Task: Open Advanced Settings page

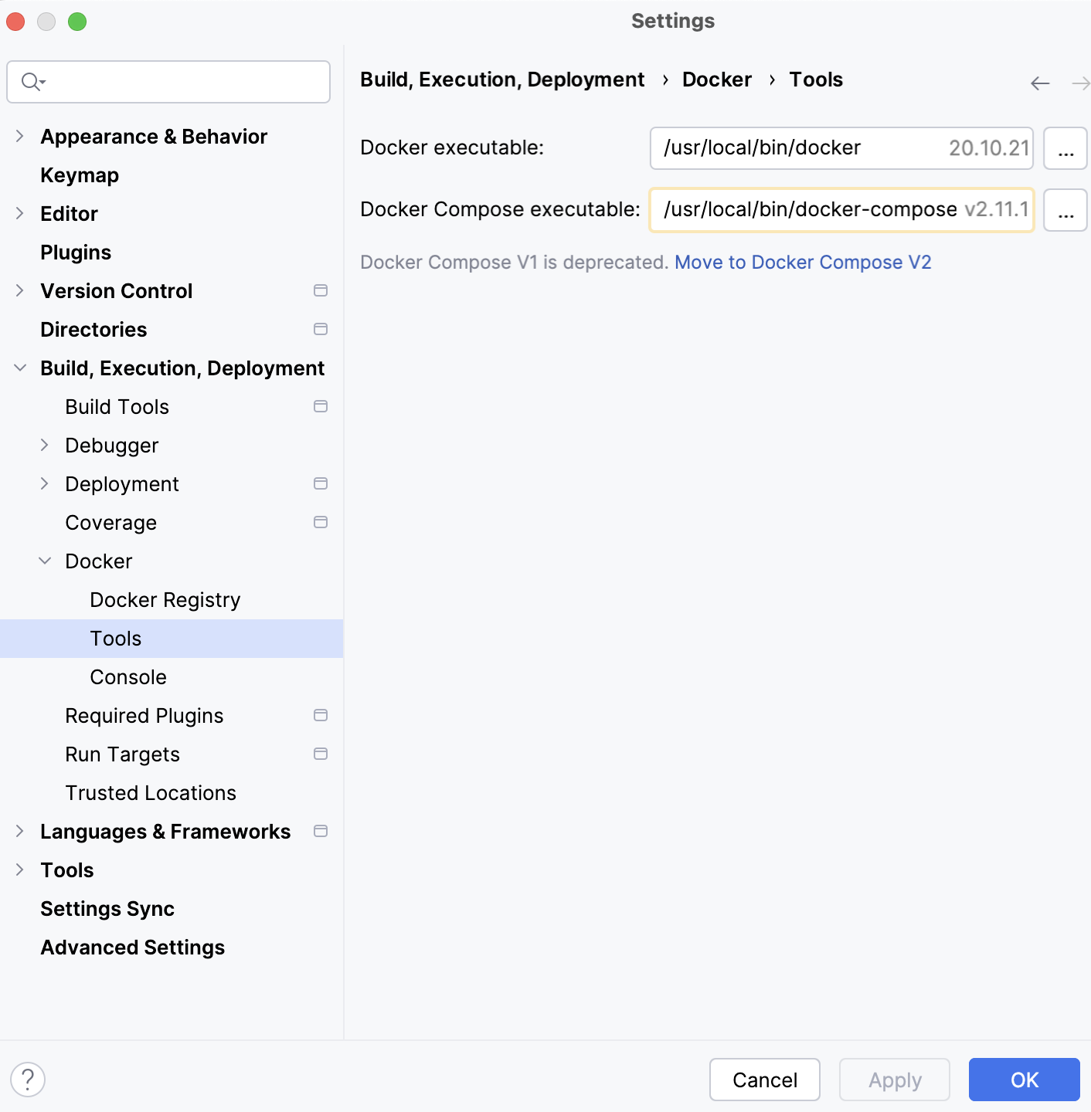Action: [x=132, y=948]
